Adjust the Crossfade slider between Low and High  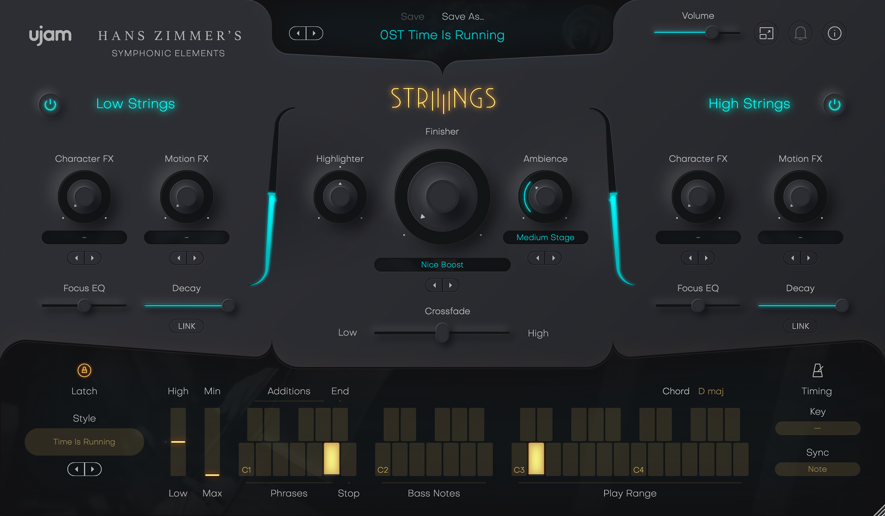tap(442, 333)
